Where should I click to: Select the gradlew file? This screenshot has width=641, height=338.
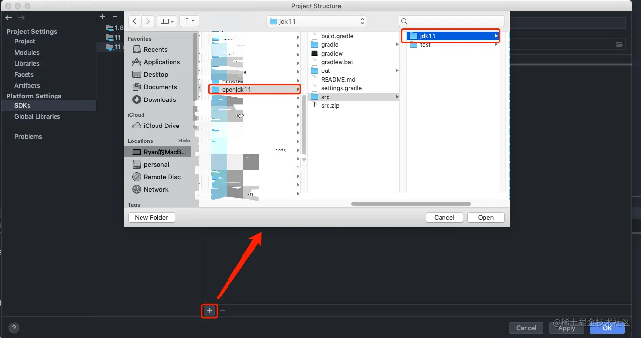pyautogui.click(x=332, y=53)
